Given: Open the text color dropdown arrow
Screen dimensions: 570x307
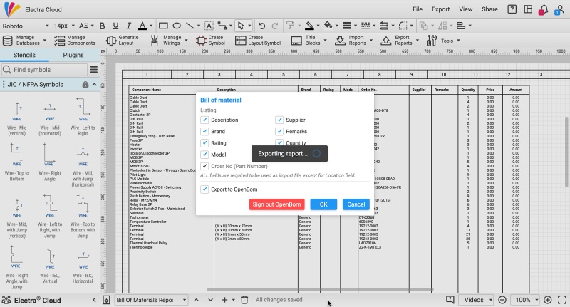Looking at the screenshot, I should 151,26.
